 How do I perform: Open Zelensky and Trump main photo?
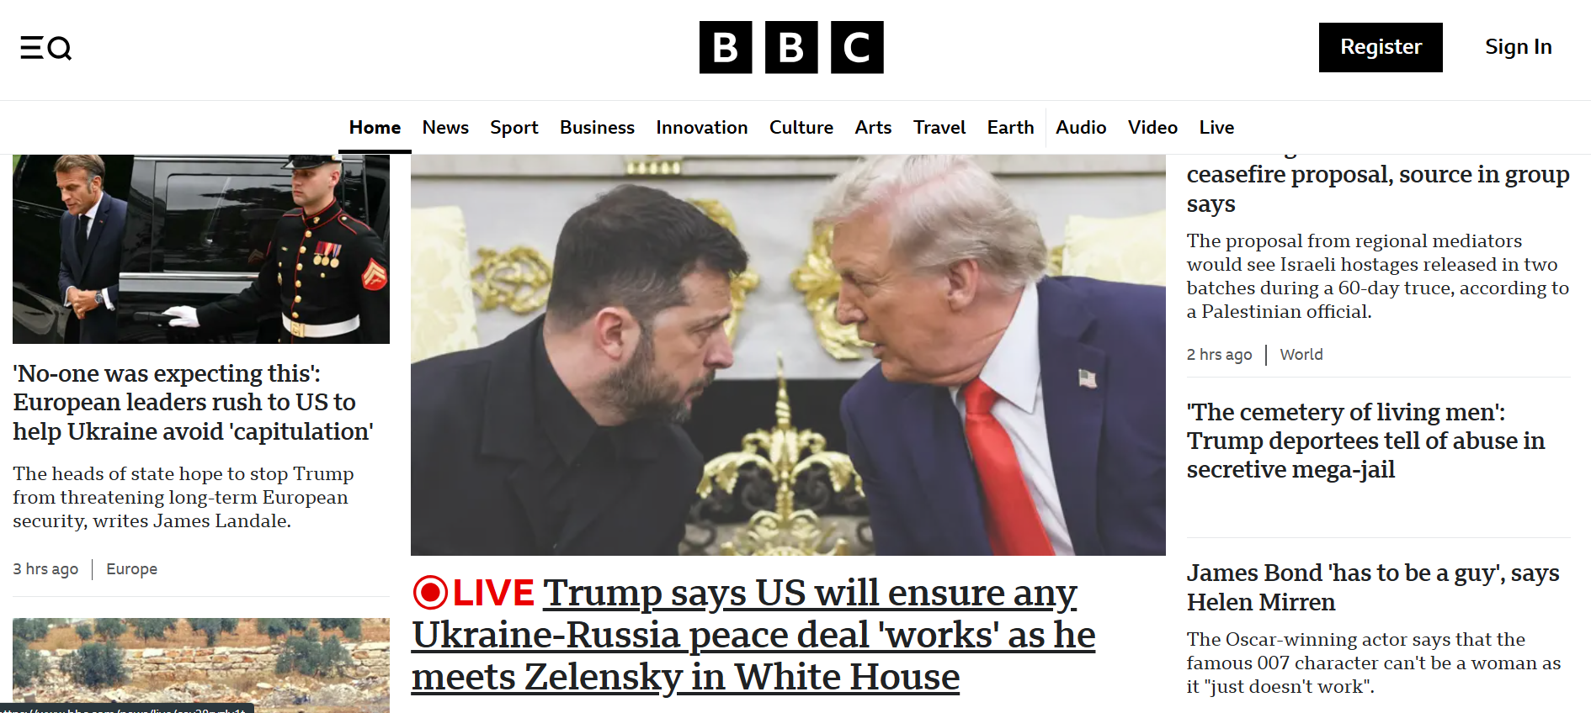pos(788,354)
